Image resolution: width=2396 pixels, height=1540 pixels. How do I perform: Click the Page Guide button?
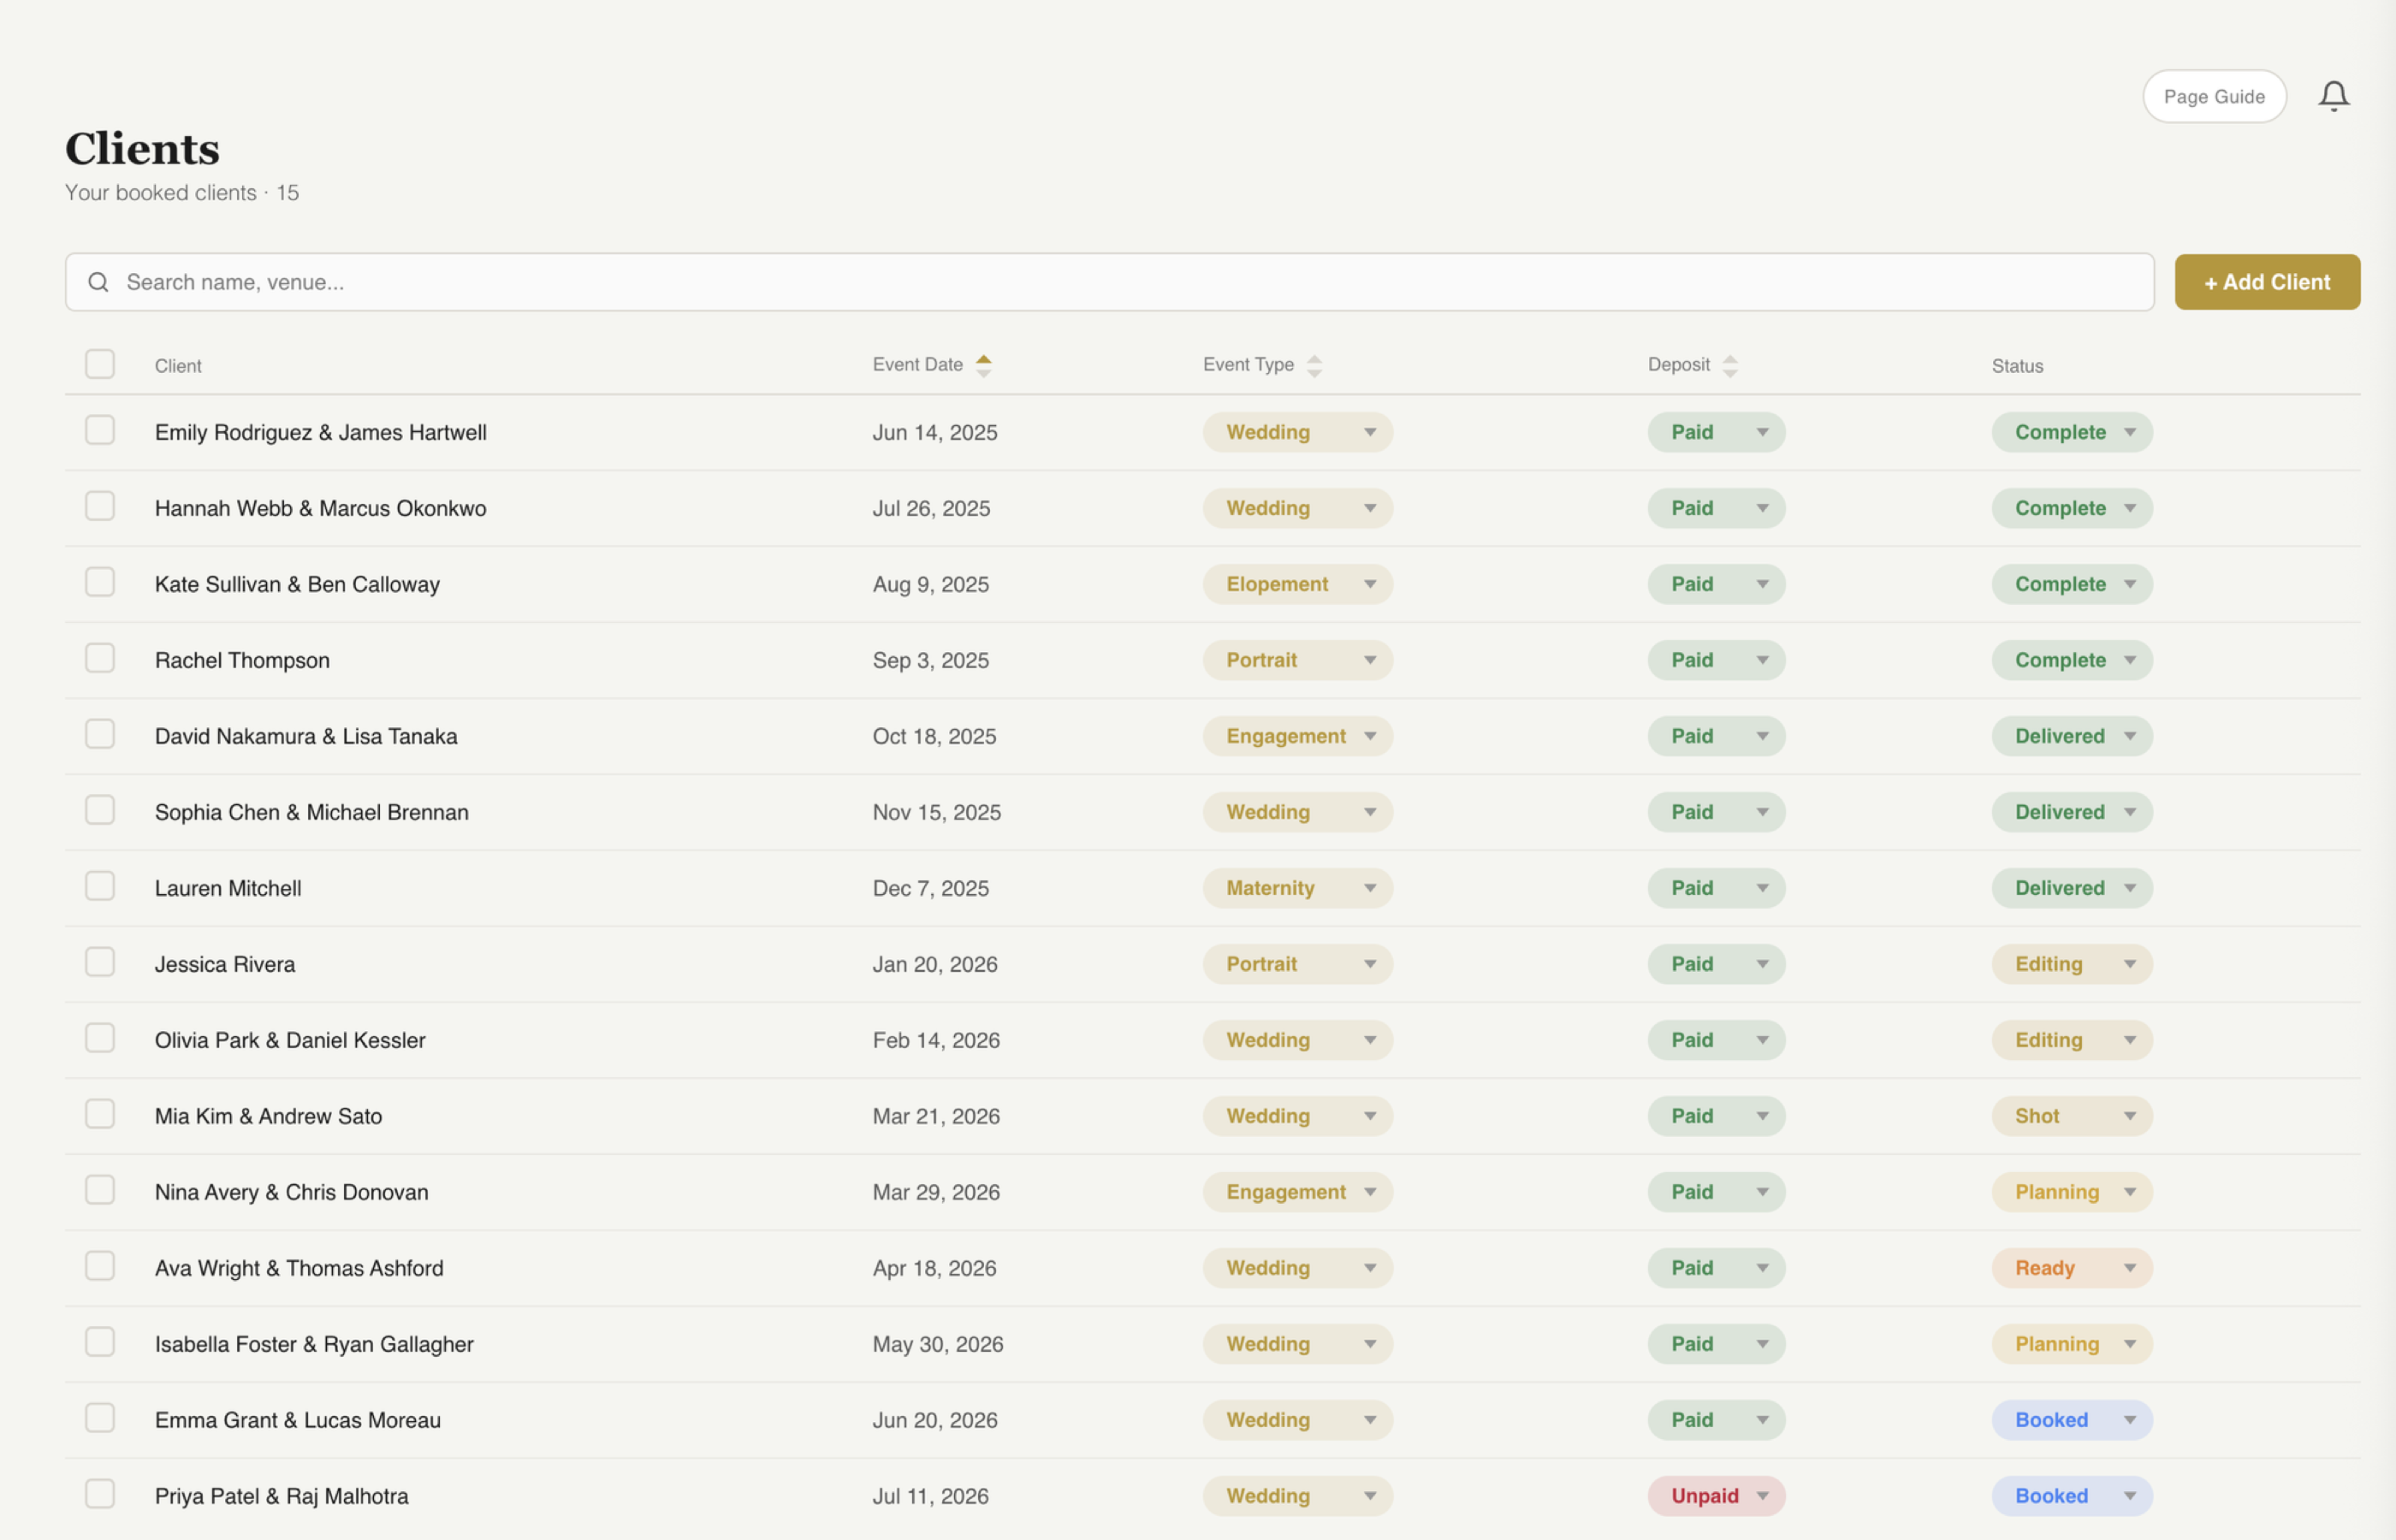pos(2214,96)
